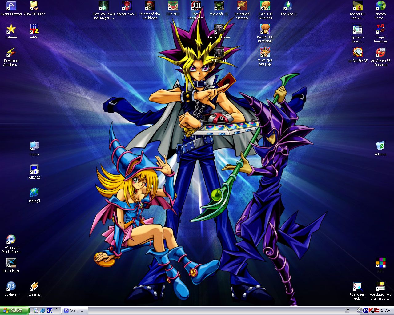Image resolution: width=394 pixels, height=315 pixels.
Task: Open the Sākt start menu button
Action: (15, 310)
